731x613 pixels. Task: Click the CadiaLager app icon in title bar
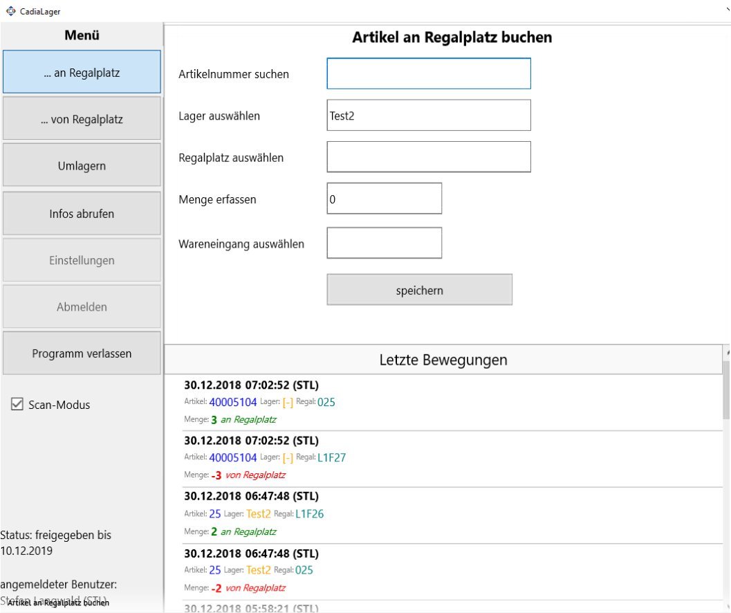(10, 10)
